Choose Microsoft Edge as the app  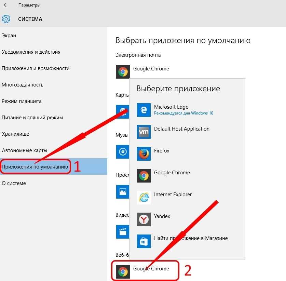(187, 110)
